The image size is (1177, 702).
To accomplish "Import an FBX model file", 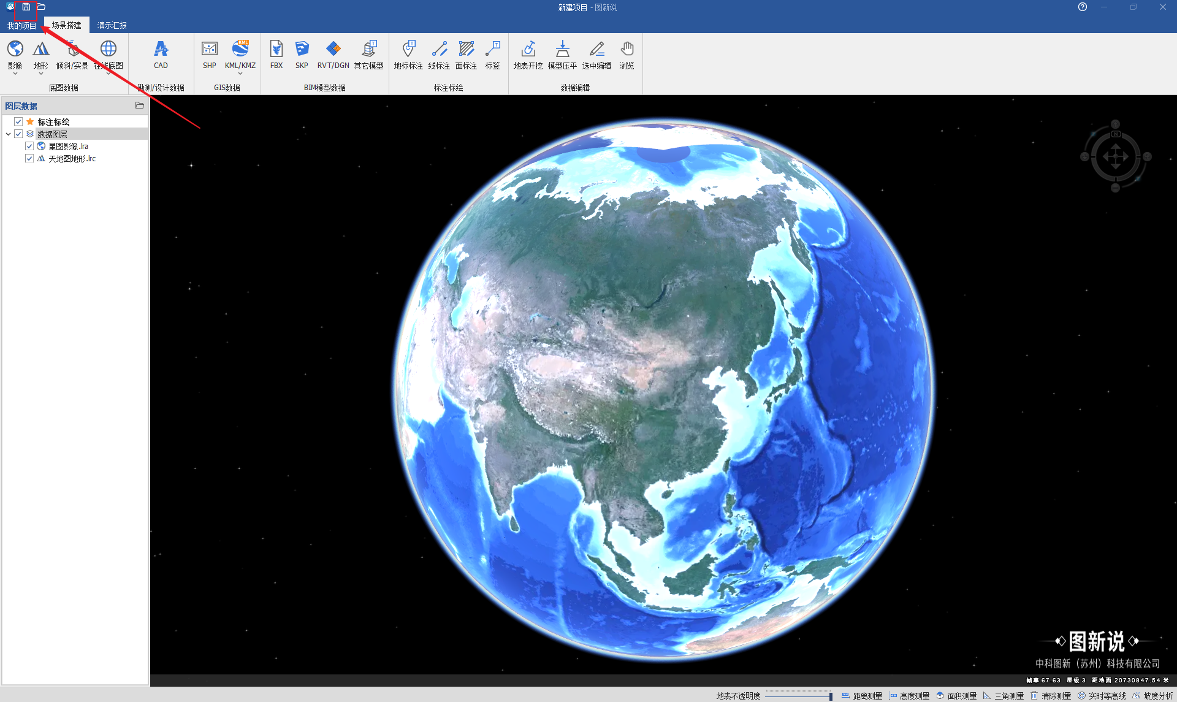I will coord(276,54).
